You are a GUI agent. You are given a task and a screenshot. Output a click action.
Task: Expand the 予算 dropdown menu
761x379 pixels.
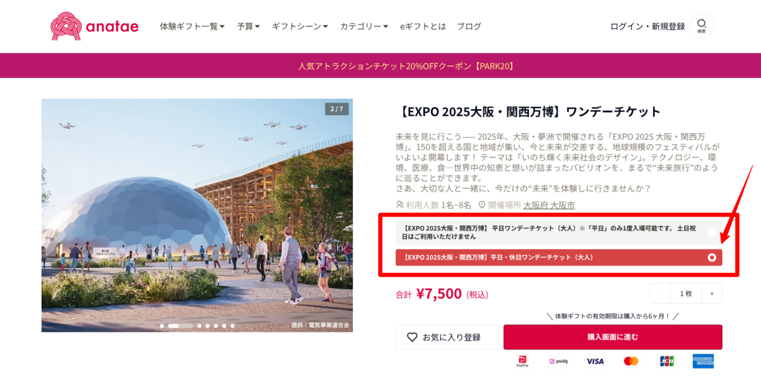pyautogui.click(x=249, y=26)
